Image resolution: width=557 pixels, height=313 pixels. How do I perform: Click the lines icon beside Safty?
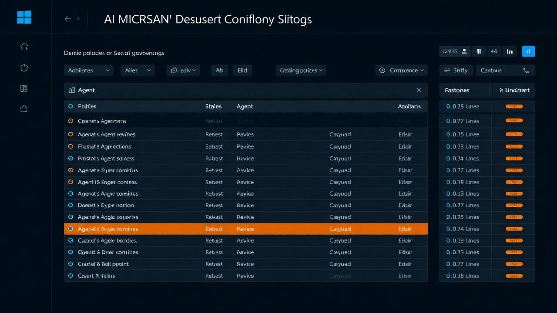447,70
